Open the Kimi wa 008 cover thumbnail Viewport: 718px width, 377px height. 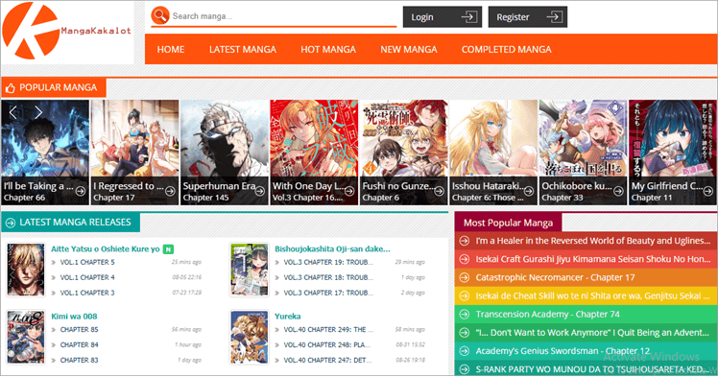coord(26,338)
